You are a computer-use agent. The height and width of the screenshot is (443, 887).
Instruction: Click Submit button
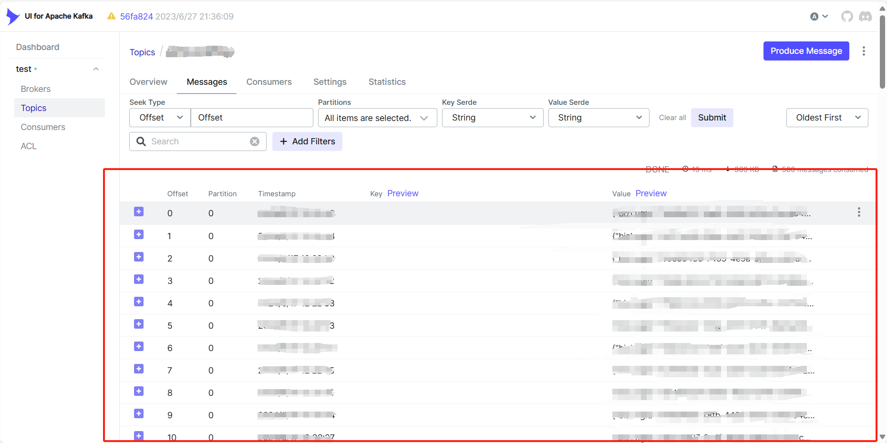[712, 118]
